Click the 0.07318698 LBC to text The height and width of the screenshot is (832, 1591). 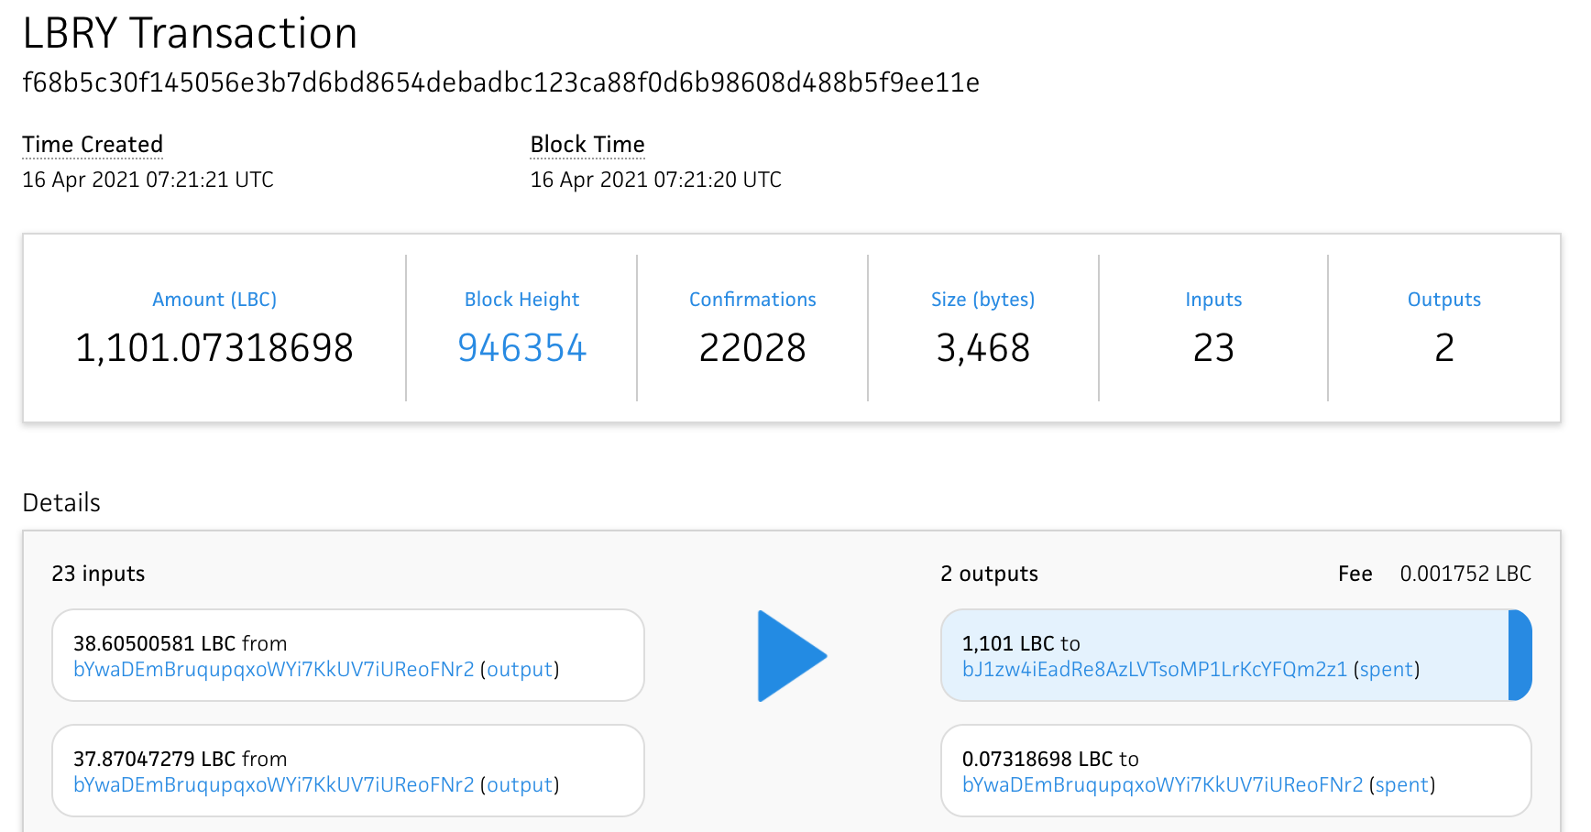click(1050, 760)
